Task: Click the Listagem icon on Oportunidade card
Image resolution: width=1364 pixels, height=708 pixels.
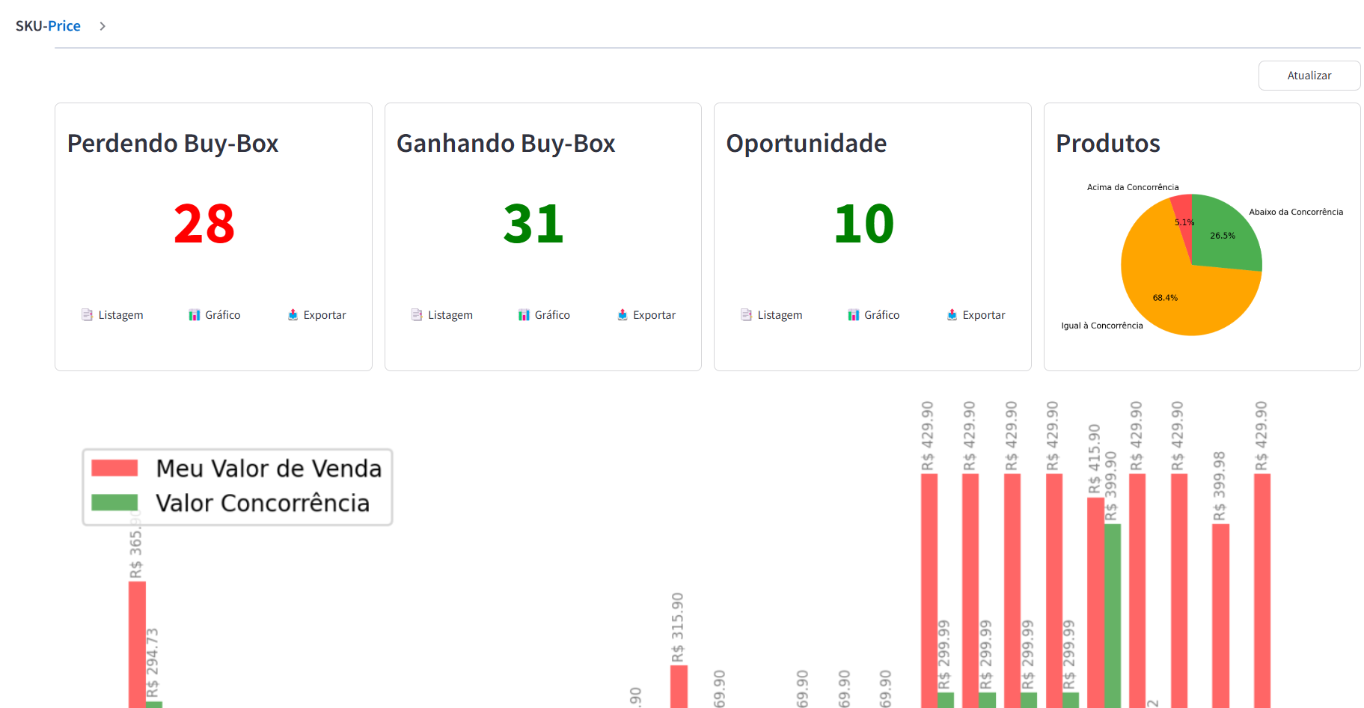Action: pyautogui.click(x=747, y=314)
